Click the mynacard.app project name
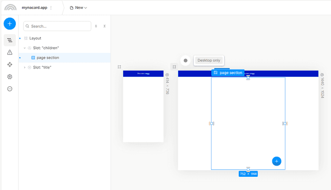 (35, 8)
